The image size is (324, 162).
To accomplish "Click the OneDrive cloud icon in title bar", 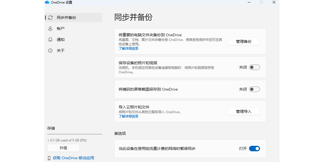I will tap(47, 2).
